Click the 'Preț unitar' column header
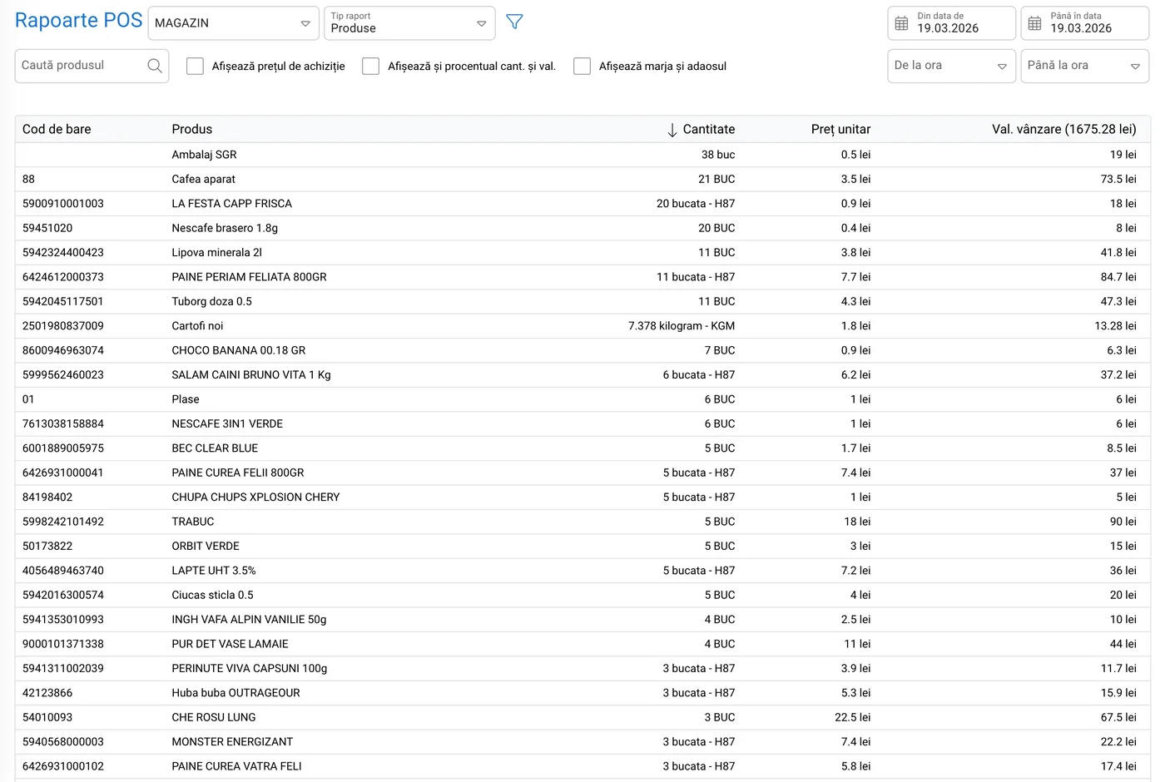Image resolution: width=1165 pixels, height=782 pixels. 840,129
